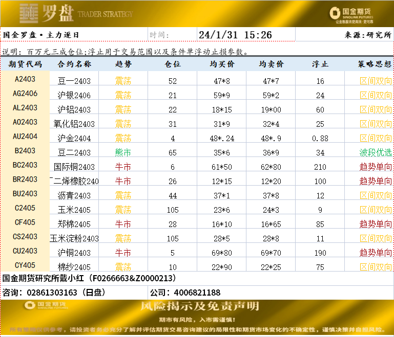Click the 牛市 trend in the CF405 row
394x337 pixels.
point(123,224)
